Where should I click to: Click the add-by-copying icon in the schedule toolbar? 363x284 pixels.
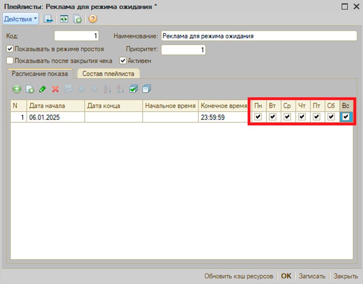click(x=30, y=89)
